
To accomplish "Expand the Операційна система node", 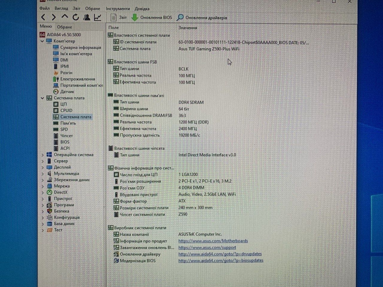I will (x=42, y=155).
